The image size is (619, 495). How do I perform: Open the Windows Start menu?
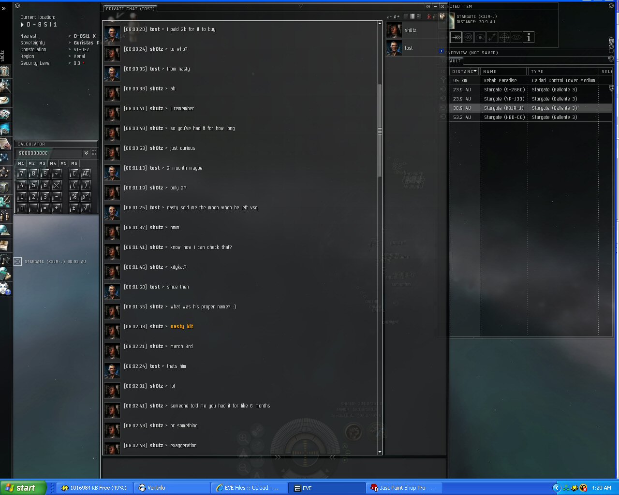coord(23,488)
